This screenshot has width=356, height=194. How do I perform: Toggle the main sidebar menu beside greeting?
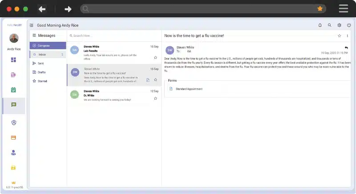click(32, 26)
